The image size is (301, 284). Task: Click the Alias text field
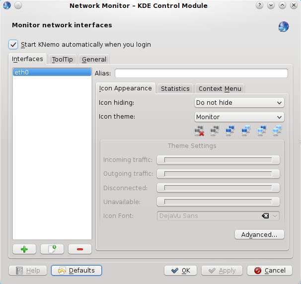click(x=201, y=73)
